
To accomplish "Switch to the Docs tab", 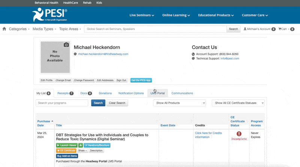I will pos(86,93).
